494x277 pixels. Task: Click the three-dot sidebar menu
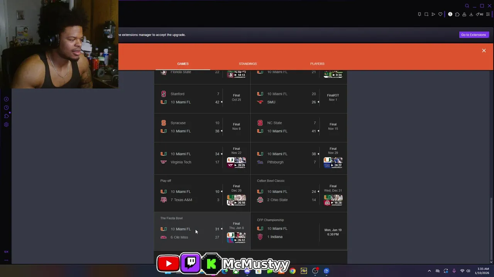tap(6, 260)
